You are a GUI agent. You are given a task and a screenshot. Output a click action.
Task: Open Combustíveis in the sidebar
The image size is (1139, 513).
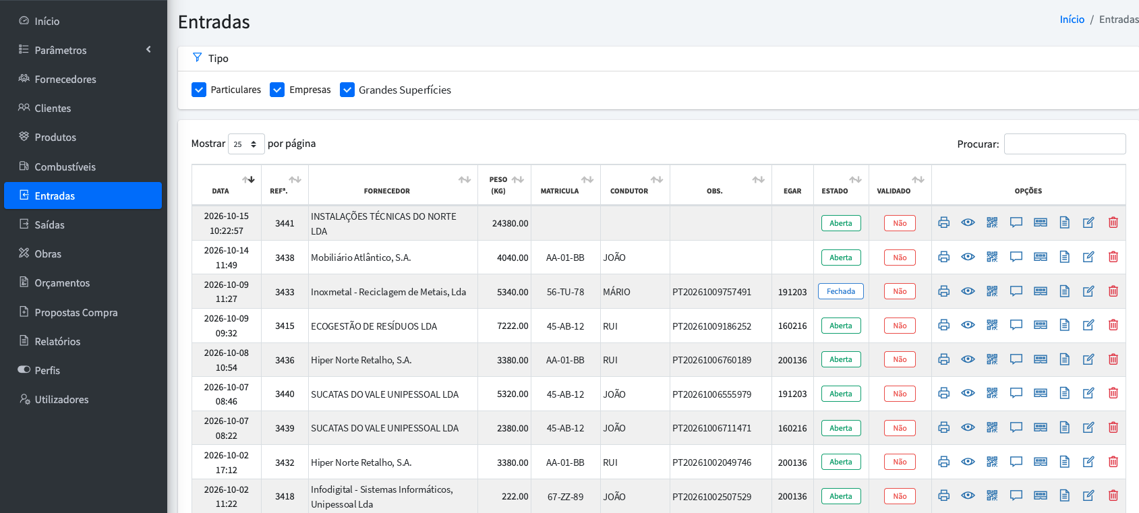tap(83, 167)
